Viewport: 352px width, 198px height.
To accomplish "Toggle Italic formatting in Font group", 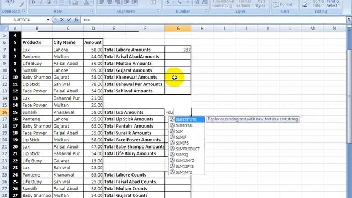I will [x=41, y=2].
